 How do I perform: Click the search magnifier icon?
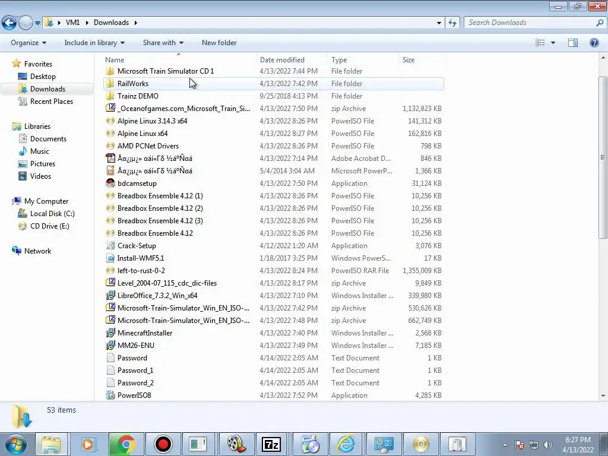coord(600,23)
